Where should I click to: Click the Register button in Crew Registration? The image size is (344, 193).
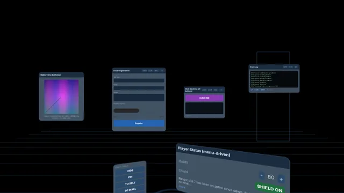(139, 123)
